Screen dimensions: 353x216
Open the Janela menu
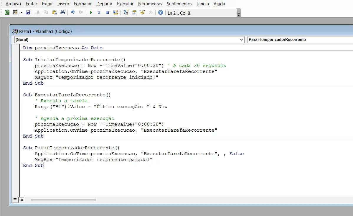(x=203, y=4)
